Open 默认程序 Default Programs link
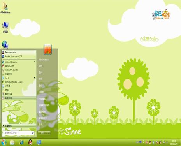Screen dimensions: 181x146 point(42,112)
